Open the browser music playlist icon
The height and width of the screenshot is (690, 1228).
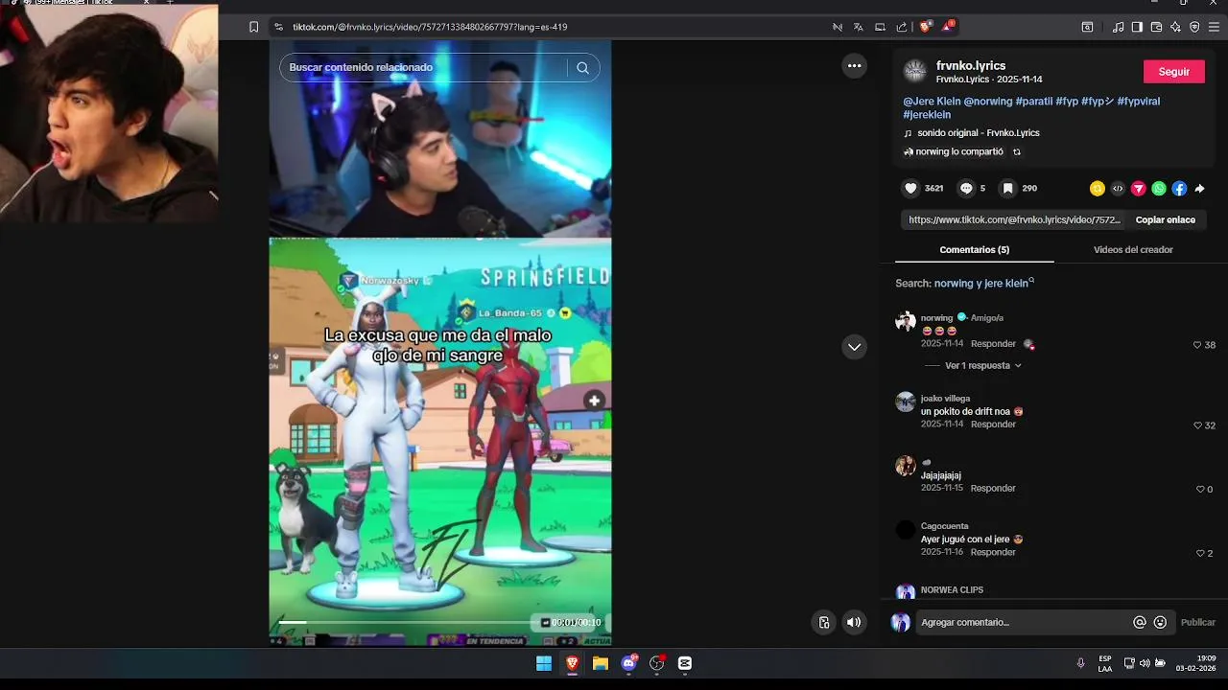(1118, 27)
